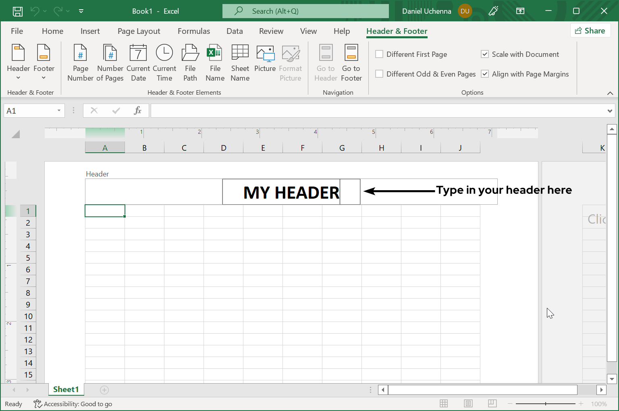Select the Sheet1 worksheet tab

point(66,389)
